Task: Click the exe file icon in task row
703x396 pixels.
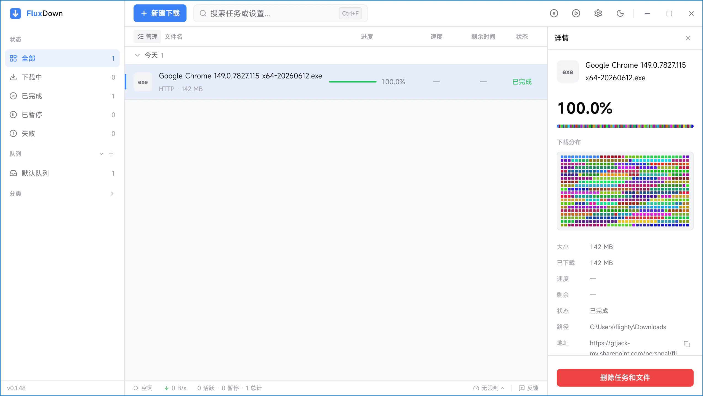Action: [143, 82]
